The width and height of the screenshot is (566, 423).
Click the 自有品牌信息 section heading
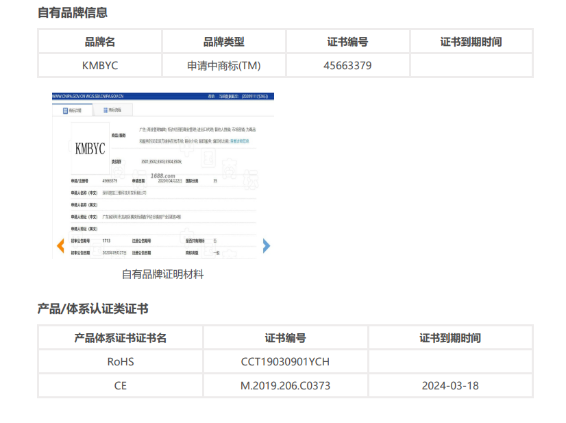72,12
